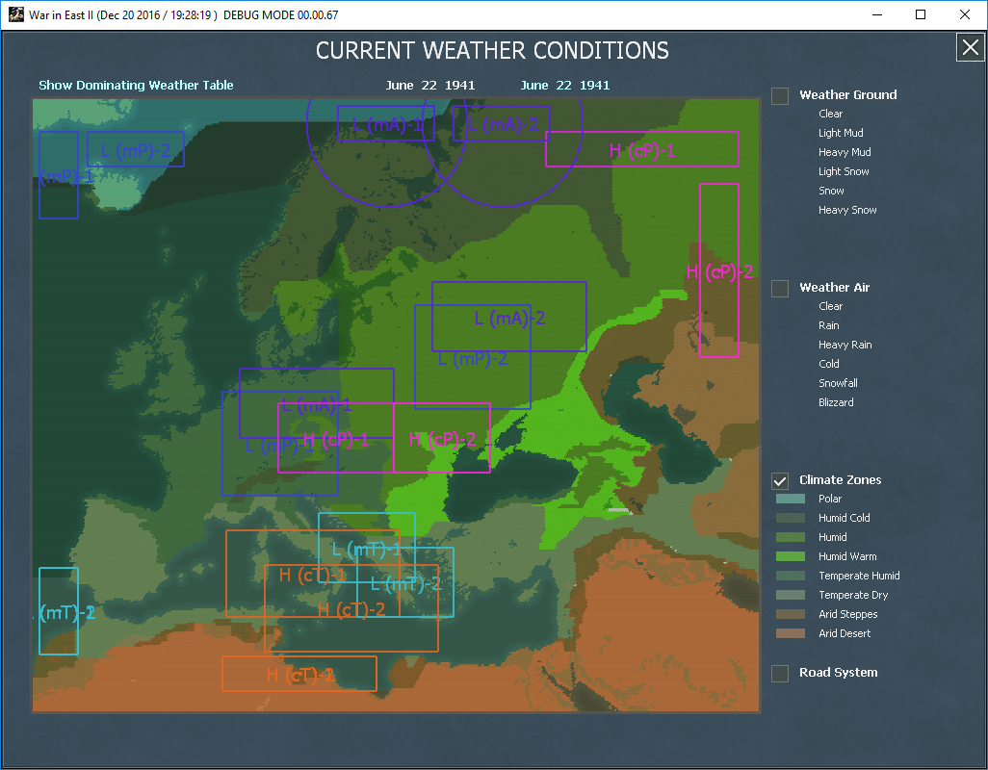988x770 pixels.
Task: Click the Rain air weather label
Action: 828,325
